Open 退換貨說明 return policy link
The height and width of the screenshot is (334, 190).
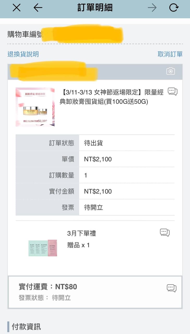point(23,54)
